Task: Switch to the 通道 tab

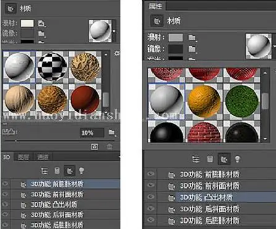Action: click(x=43, y=157)
